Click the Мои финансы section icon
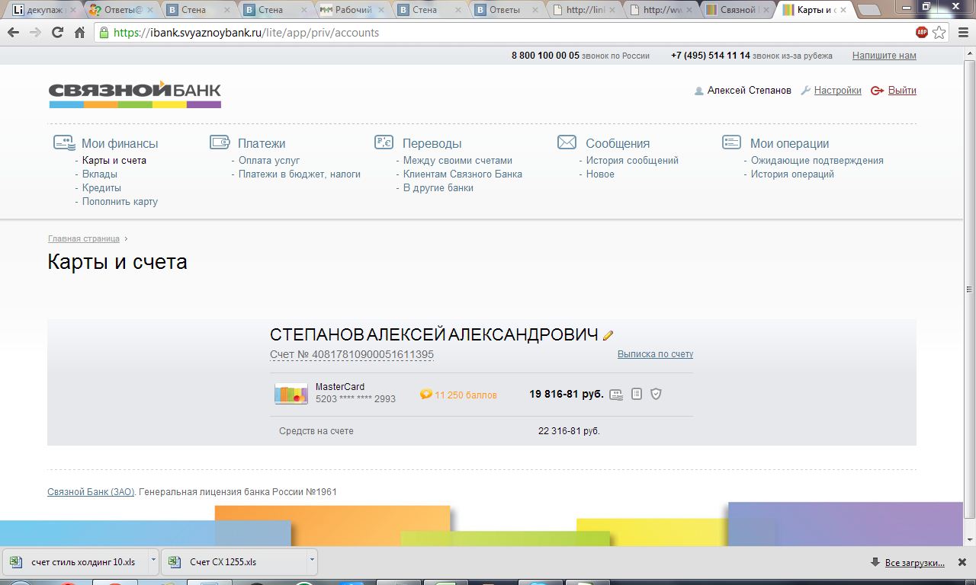 64,142
